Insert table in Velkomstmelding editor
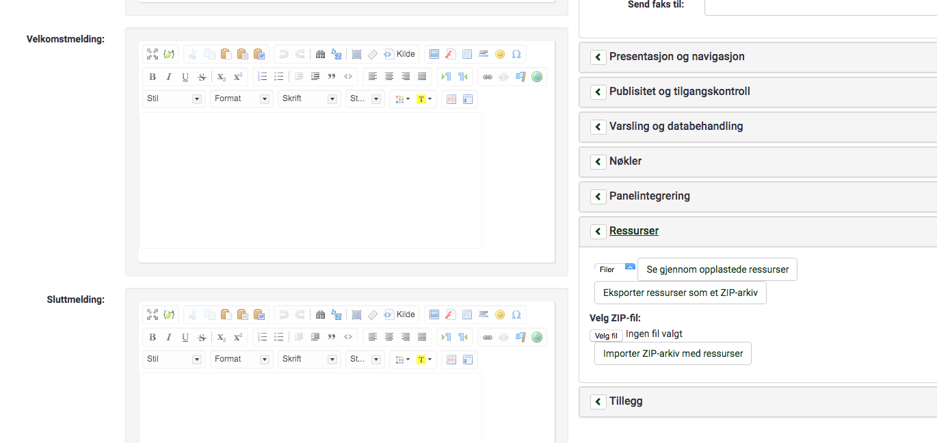937x443 pixels. pos(466,54)
